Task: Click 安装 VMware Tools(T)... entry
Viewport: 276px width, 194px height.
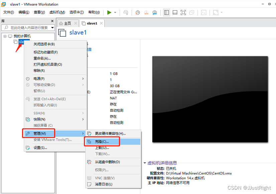Action: [x=55, y=140]
